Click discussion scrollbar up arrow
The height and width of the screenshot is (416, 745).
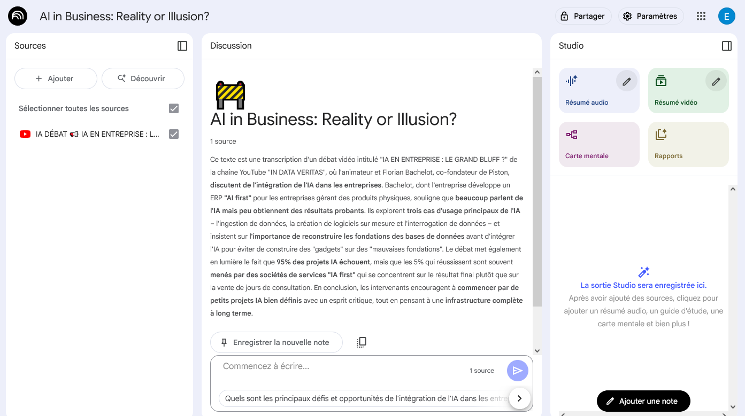[x=537, y=72]
